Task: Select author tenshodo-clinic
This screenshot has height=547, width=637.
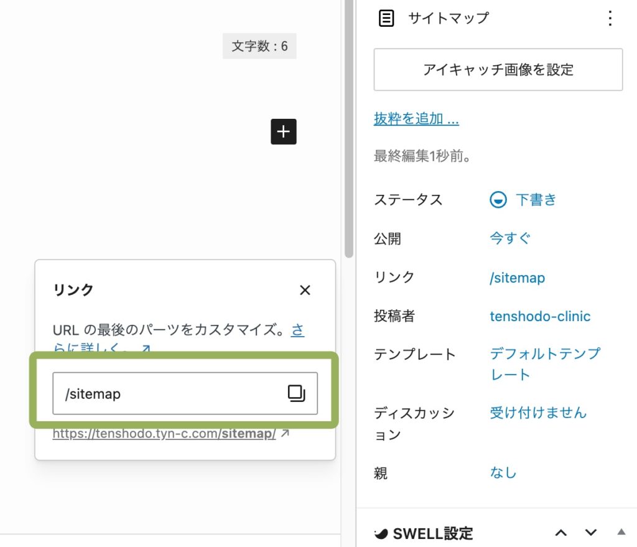Action: pyautogui.click(x=540, y=316)
